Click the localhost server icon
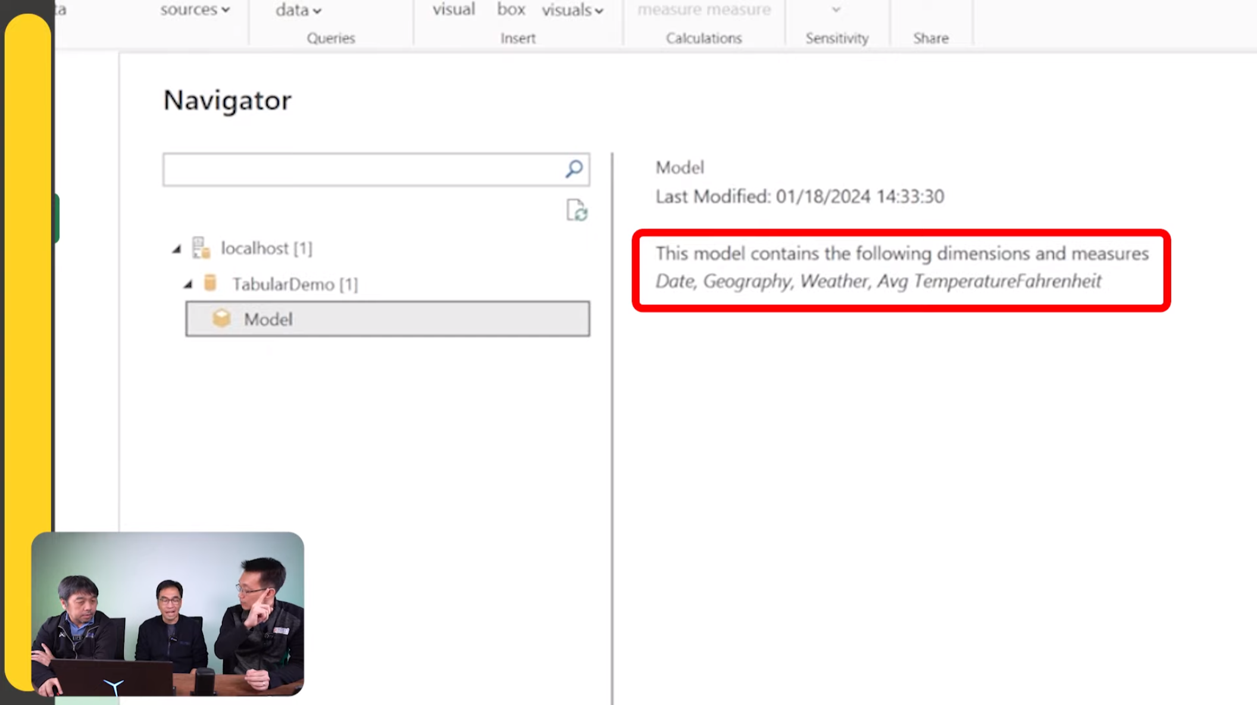The width and height of the screenshot is (1257, 705). (201, 248)
